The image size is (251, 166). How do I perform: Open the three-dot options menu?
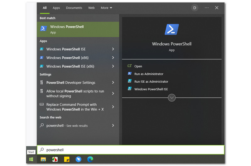coord(206,8)
